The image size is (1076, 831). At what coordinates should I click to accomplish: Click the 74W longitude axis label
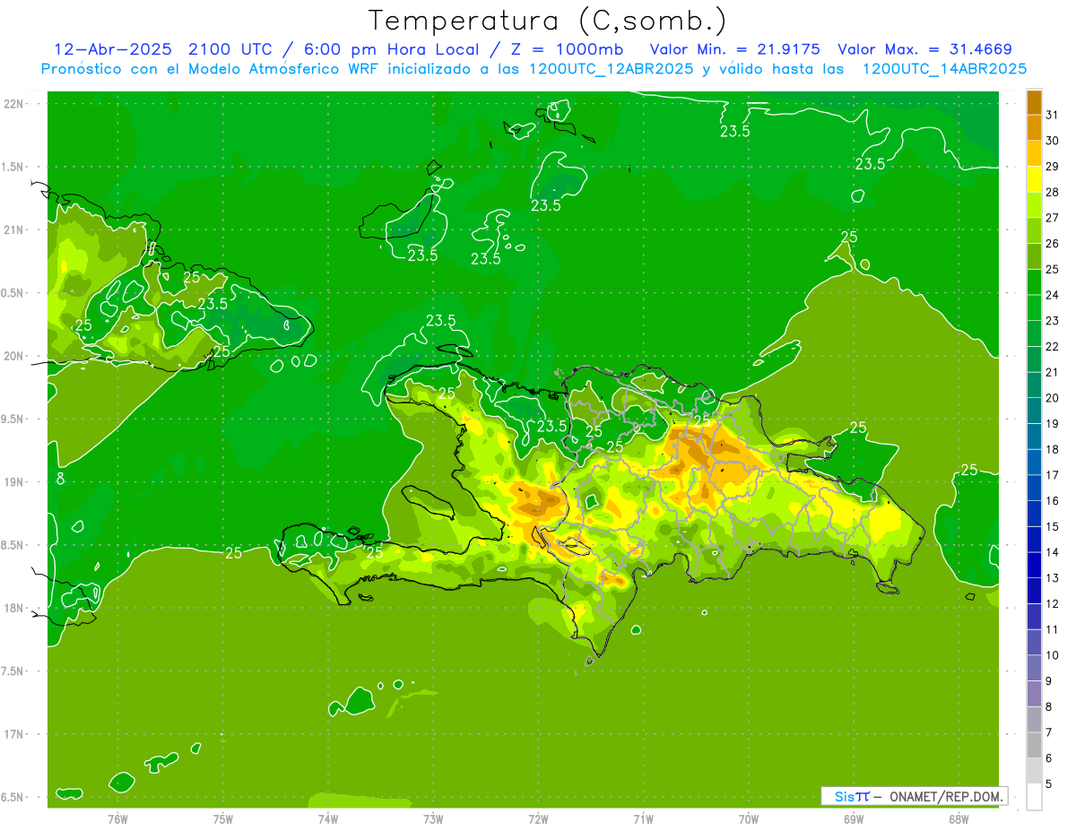[x=328, y=819]
